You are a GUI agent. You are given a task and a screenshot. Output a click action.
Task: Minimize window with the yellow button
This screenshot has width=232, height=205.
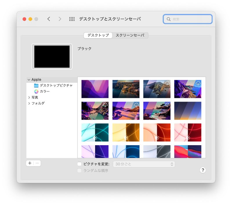pos(30,19)
